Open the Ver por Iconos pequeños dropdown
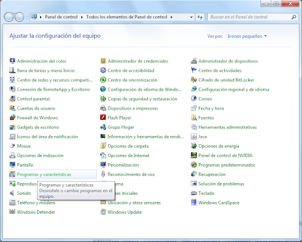 click(247, 36)
